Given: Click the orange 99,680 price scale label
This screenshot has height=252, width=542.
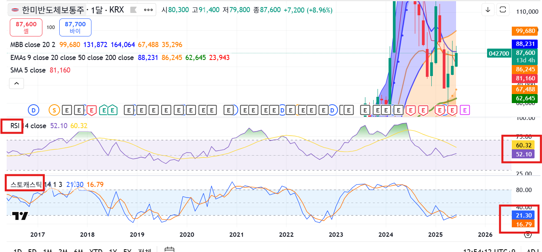Looking at the screenshot, I should pos(525,31).
